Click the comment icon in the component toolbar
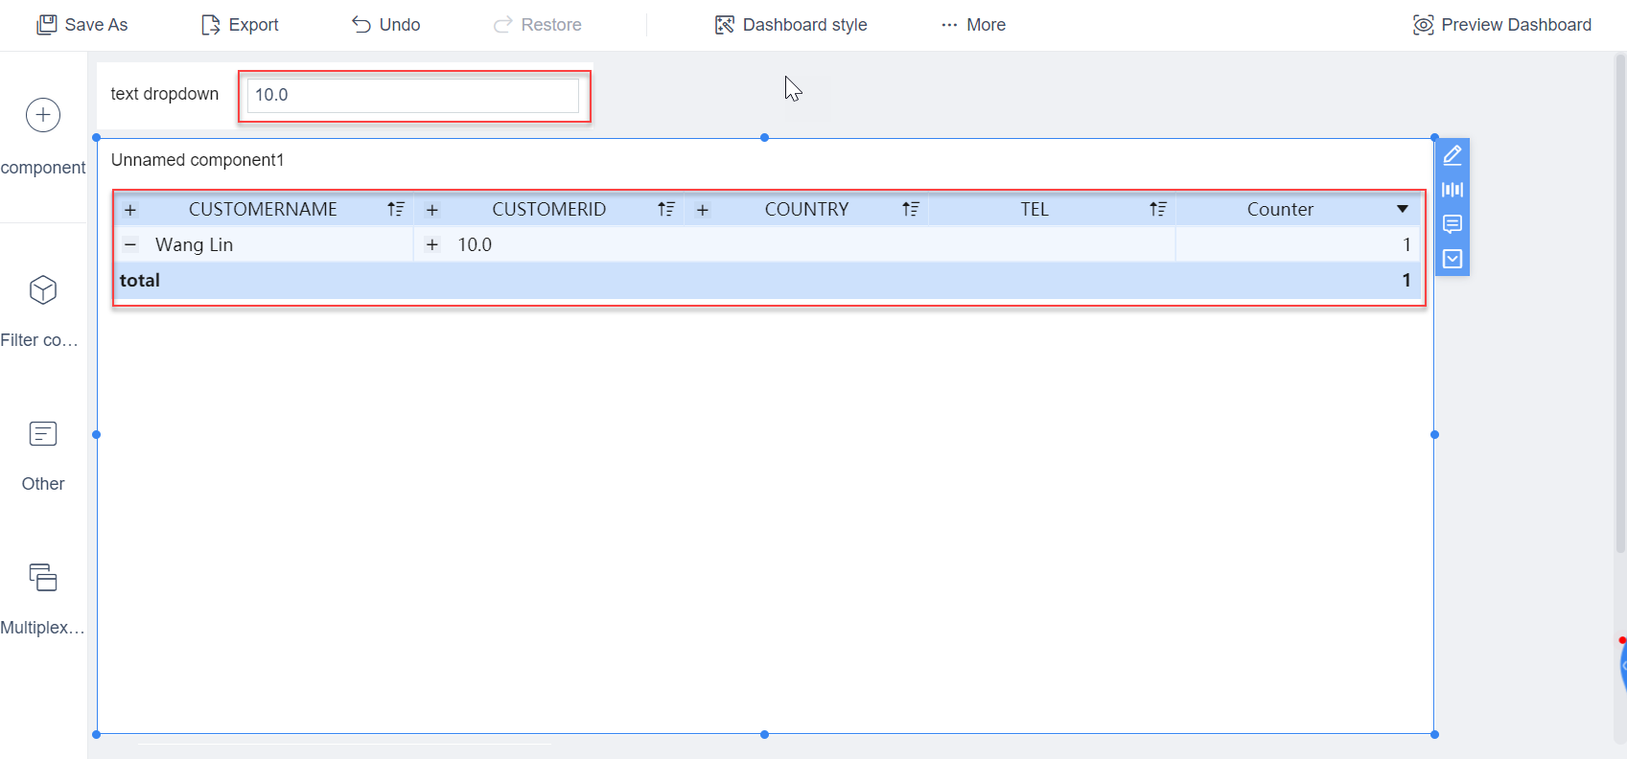This screenshot has height=759, width=1627. pos(1453,224)
